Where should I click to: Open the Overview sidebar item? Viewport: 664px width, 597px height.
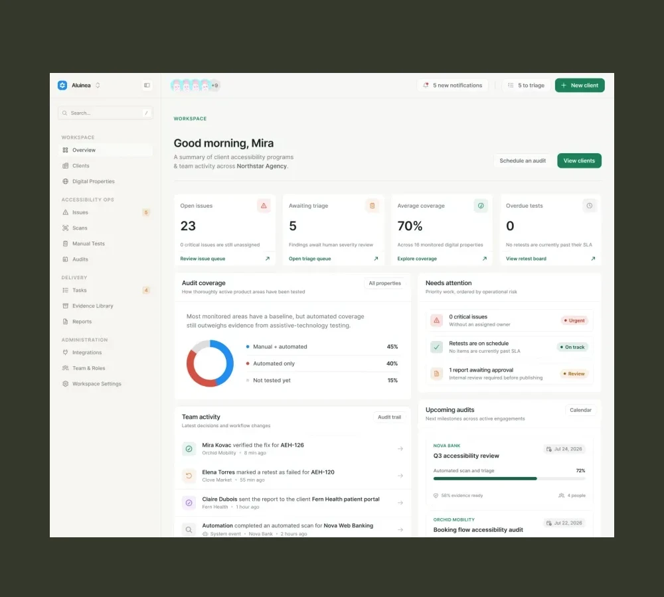point(106,150)
